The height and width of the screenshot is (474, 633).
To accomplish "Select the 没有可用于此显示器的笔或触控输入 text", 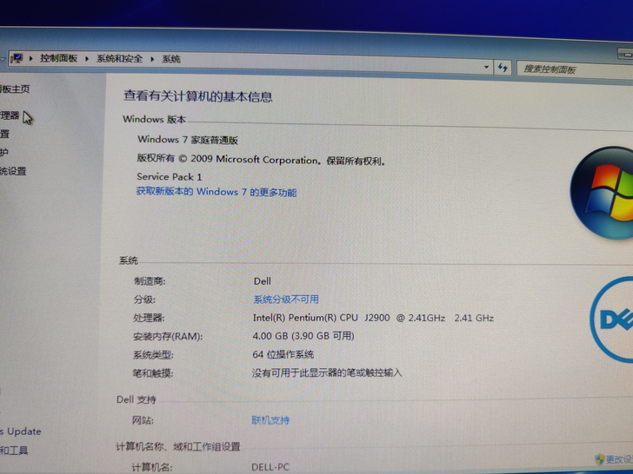I will click(327, 372).
